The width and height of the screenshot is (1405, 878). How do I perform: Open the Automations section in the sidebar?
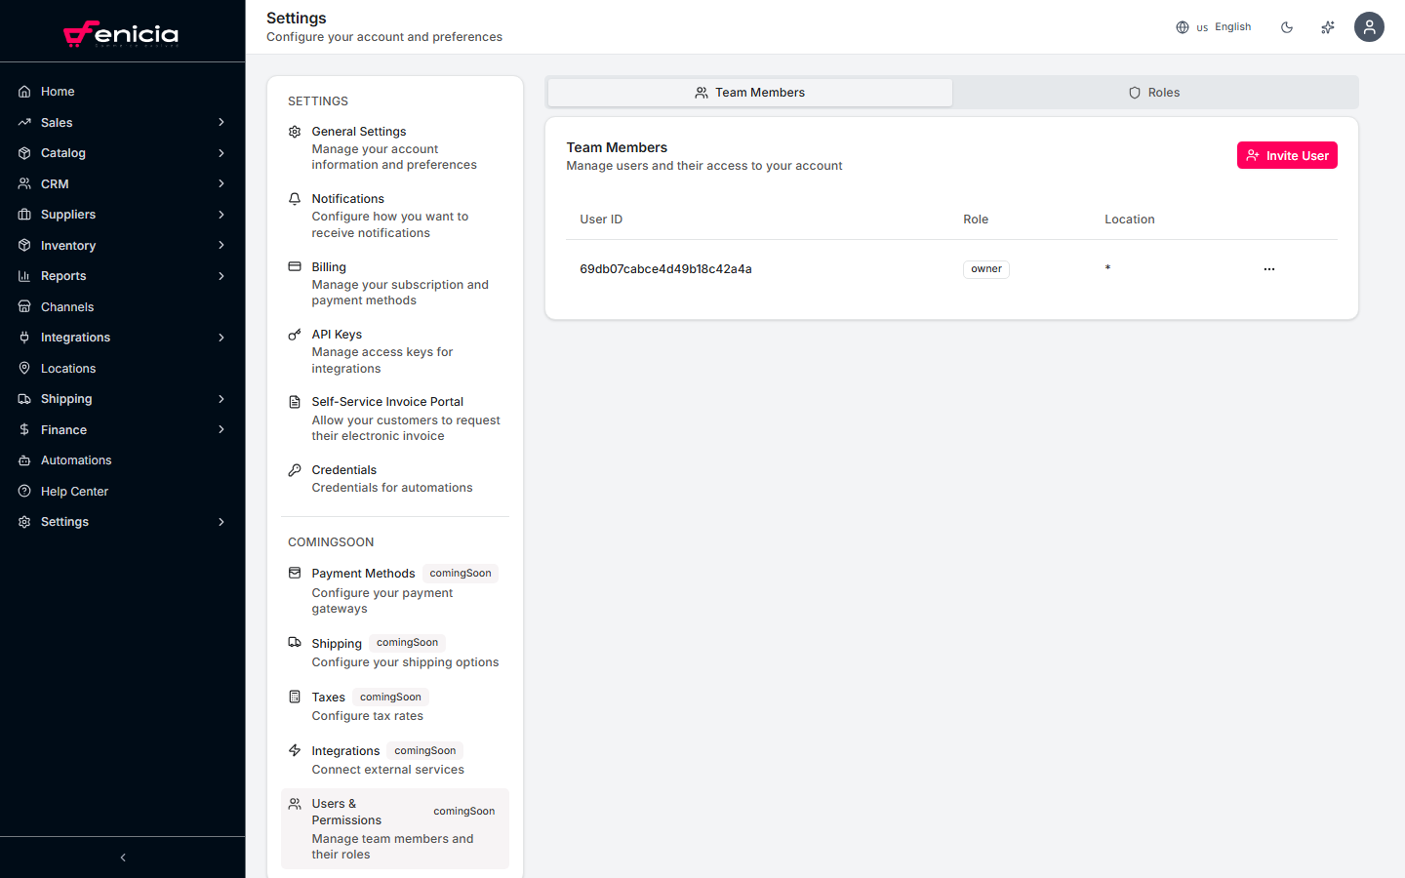76,459
